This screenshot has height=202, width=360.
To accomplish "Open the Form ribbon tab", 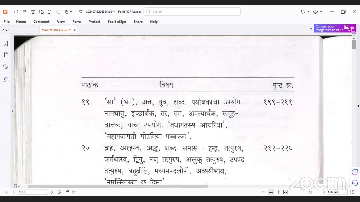I will pos(76,22).
